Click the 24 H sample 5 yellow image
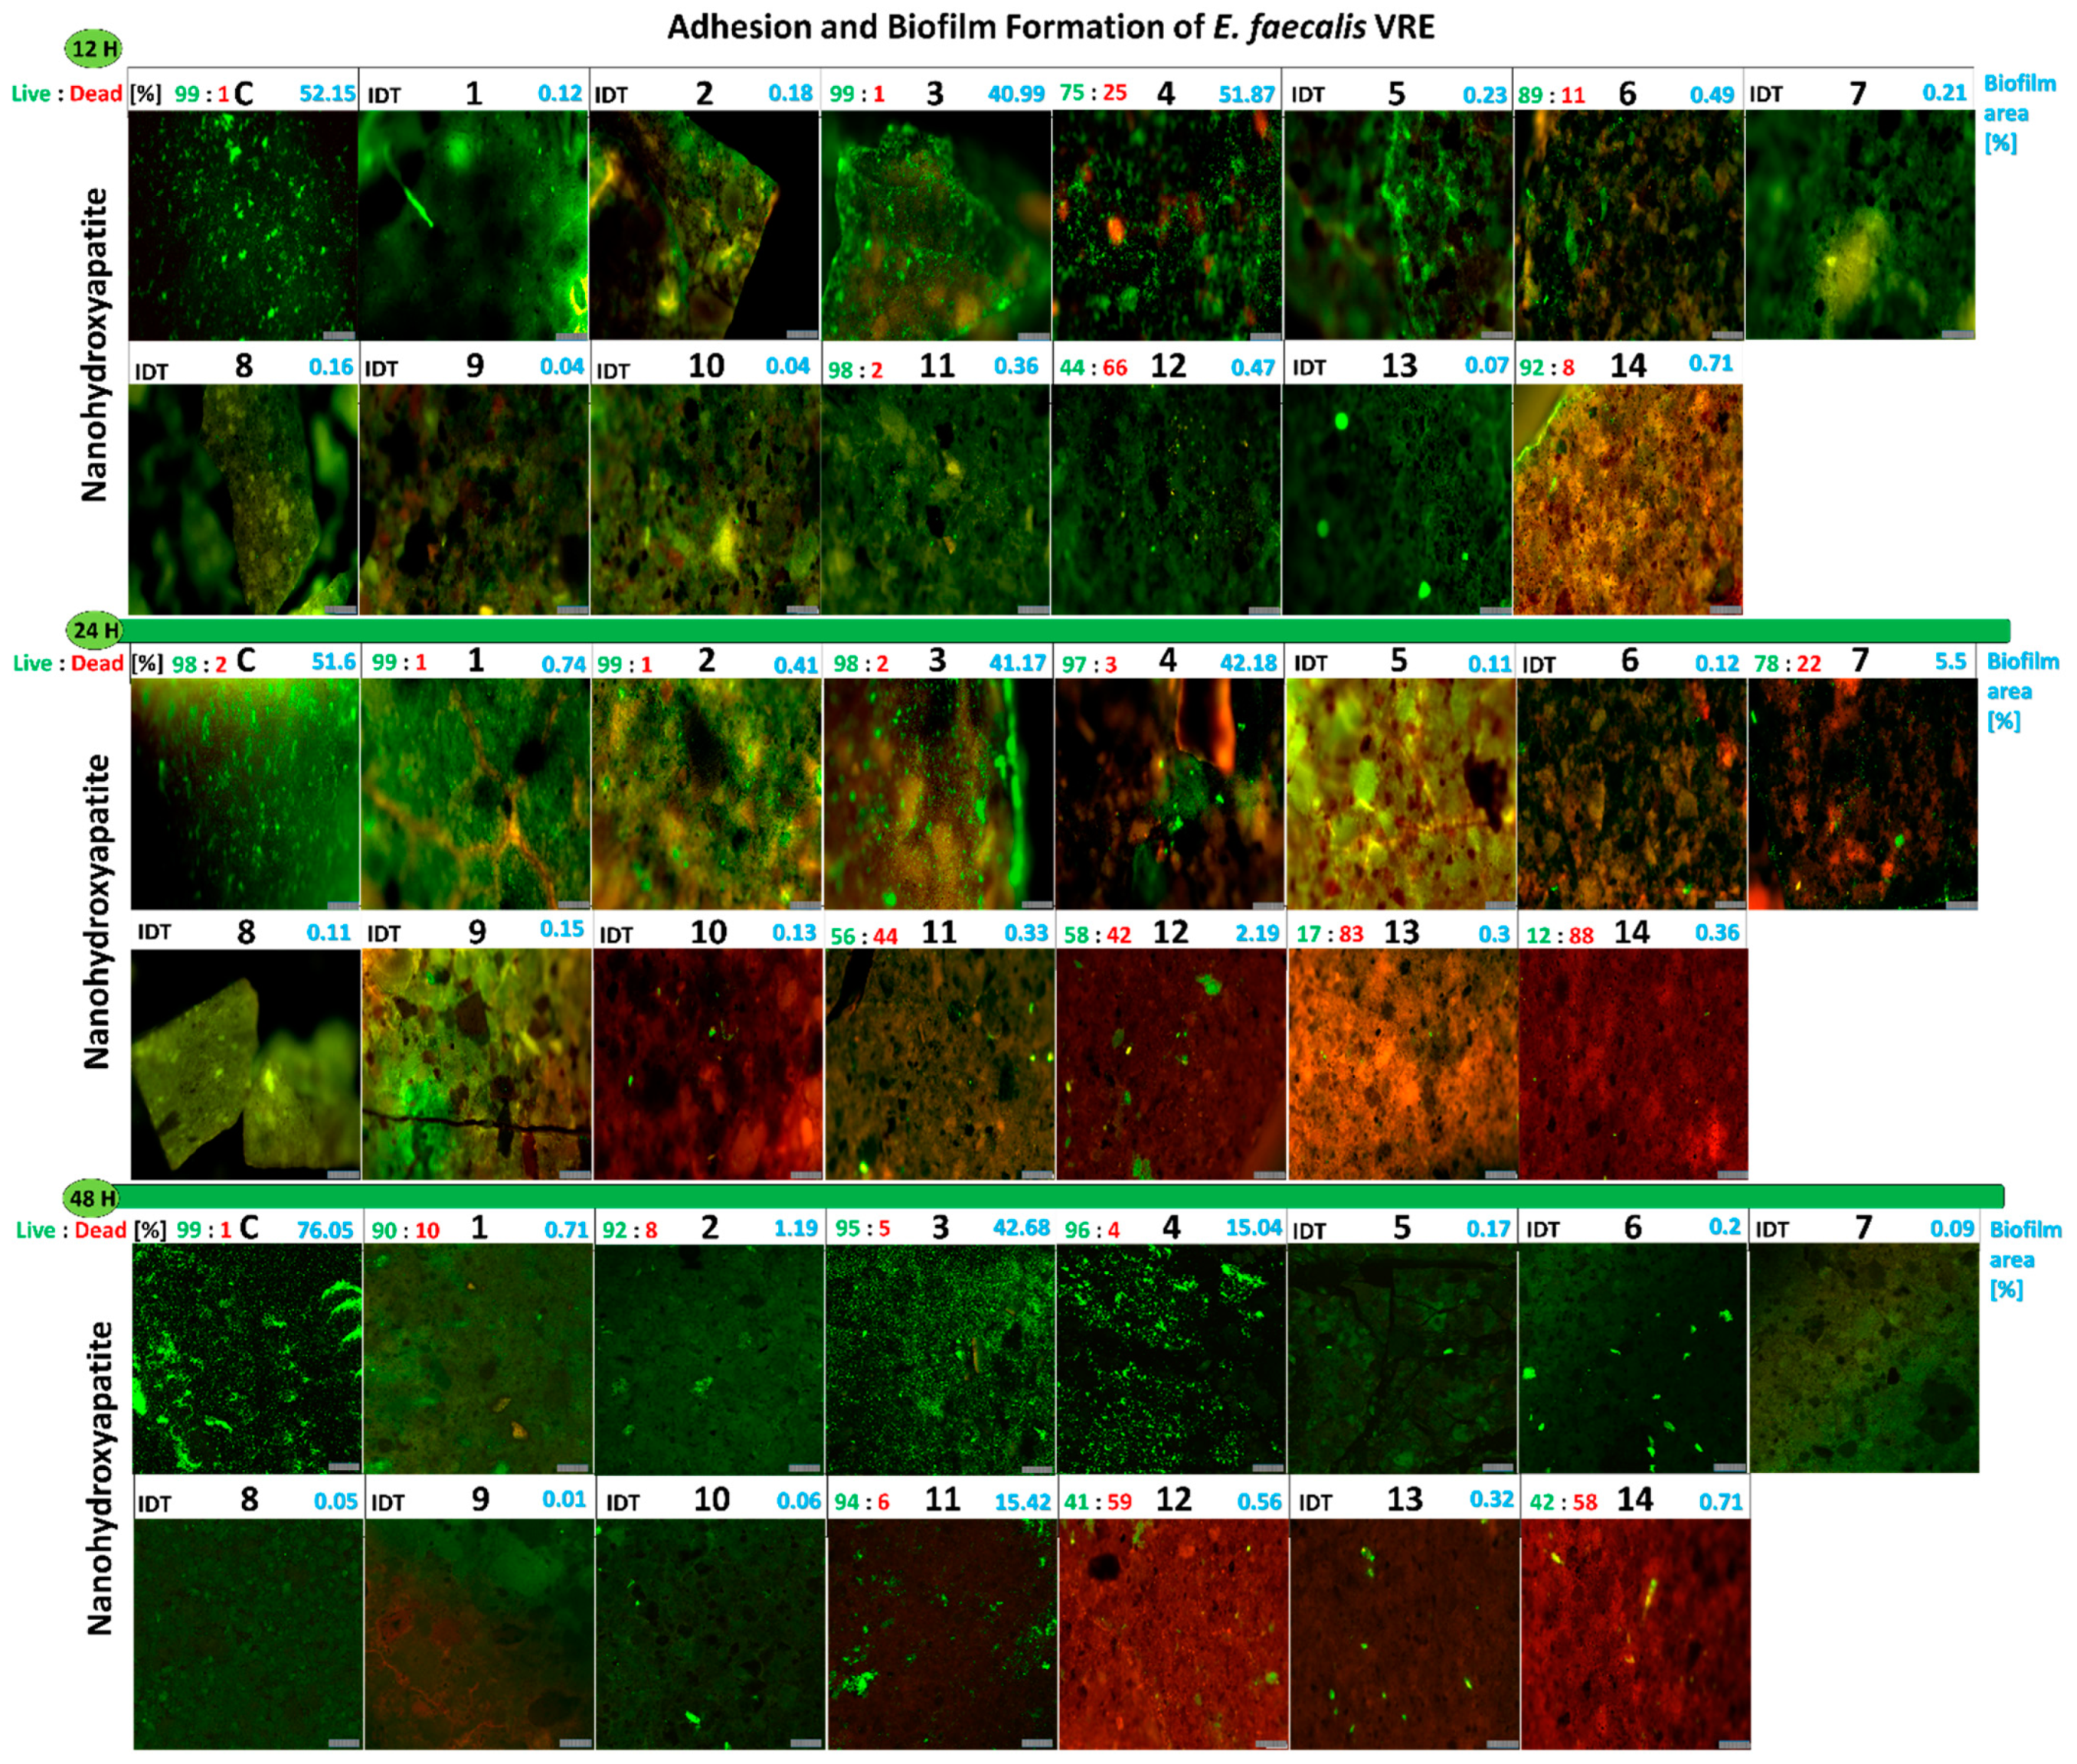This screenshot has height=1764, width=2077. click(x=1400, y=793)
